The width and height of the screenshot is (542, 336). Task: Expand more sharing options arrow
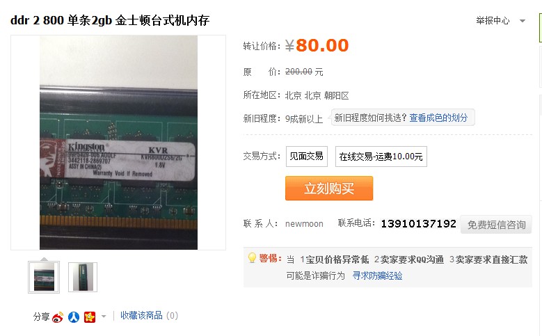tap(104, 317)
